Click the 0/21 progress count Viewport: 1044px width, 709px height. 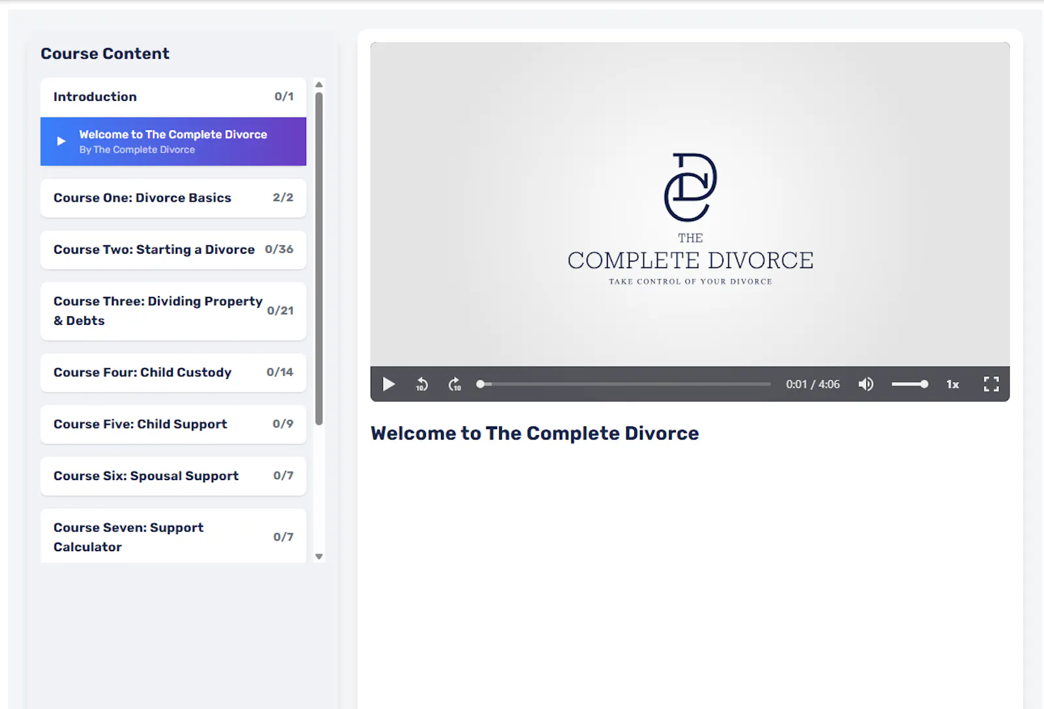pos(281,310)
